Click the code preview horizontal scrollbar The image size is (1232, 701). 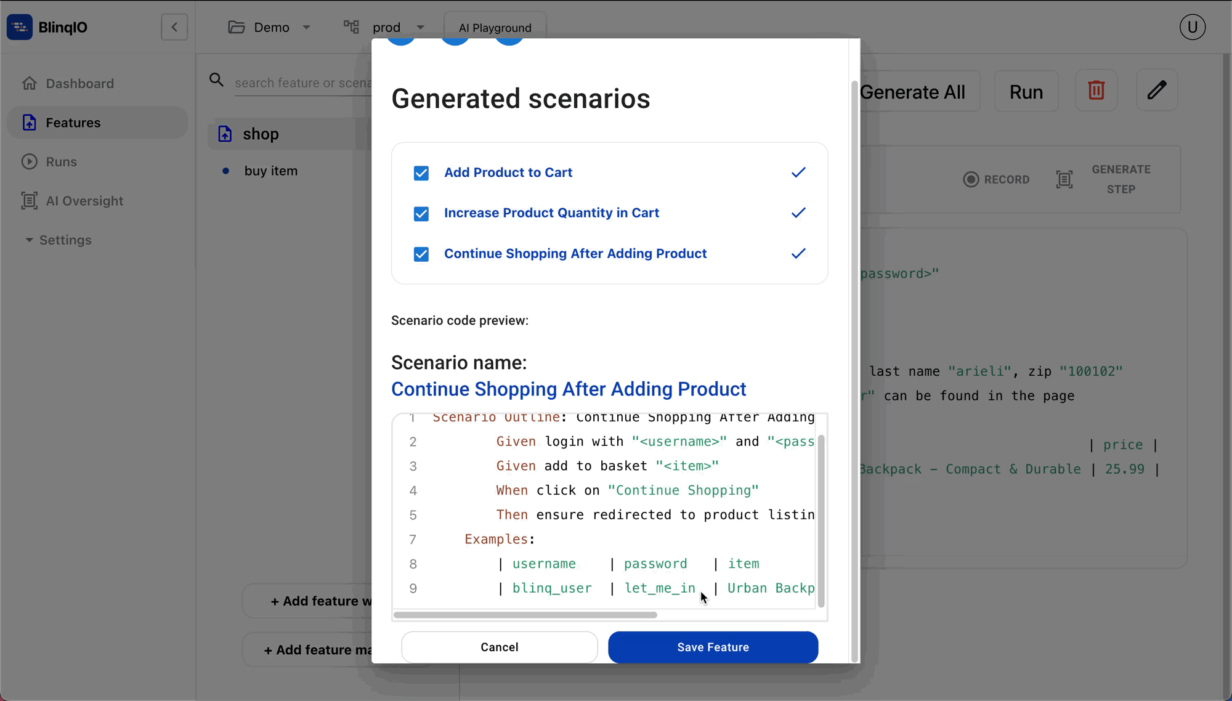click(x=525, y=615)
